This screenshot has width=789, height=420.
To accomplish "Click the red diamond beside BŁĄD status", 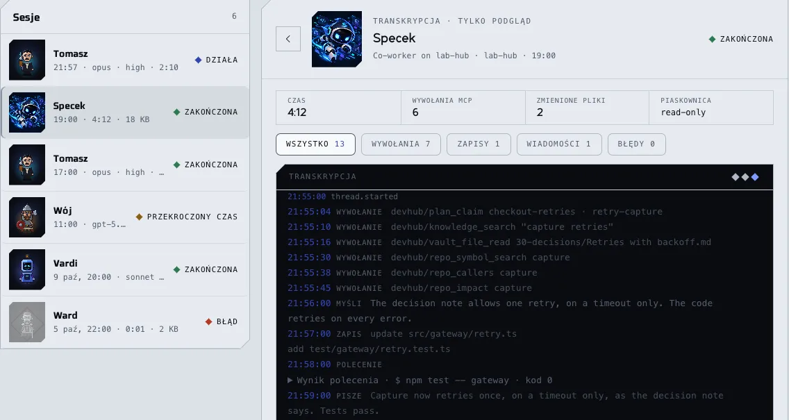I will [x=209, y=321].
